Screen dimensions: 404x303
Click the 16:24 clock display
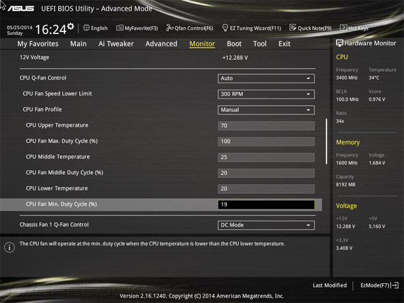(x=50, y=30)
